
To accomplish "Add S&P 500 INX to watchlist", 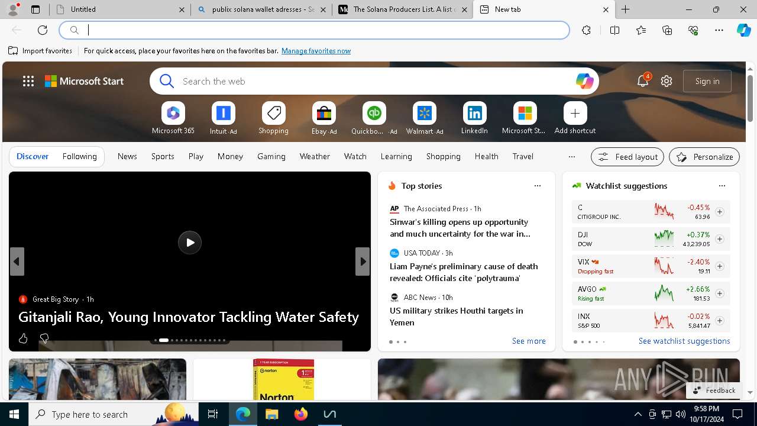I will [719, 321].
